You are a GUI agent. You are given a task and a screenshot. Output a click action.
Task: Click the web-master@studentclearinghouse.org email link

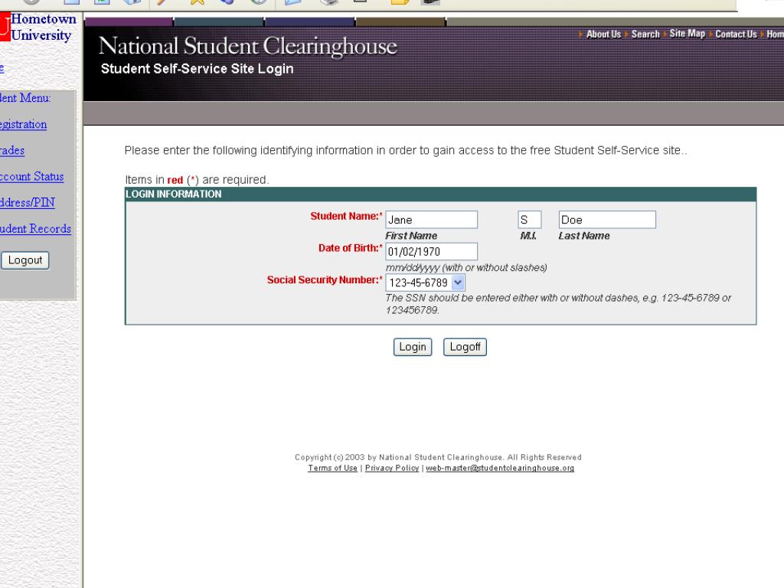(500, 468)
